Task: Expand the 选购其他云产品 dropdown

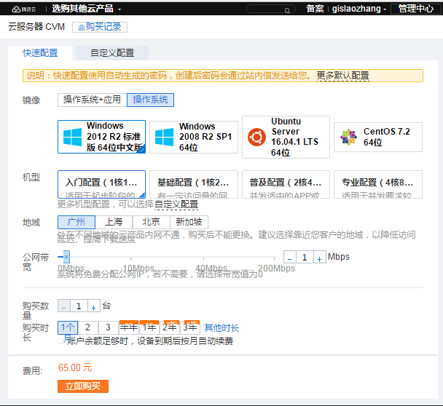Action: click(x=87, y=9)
